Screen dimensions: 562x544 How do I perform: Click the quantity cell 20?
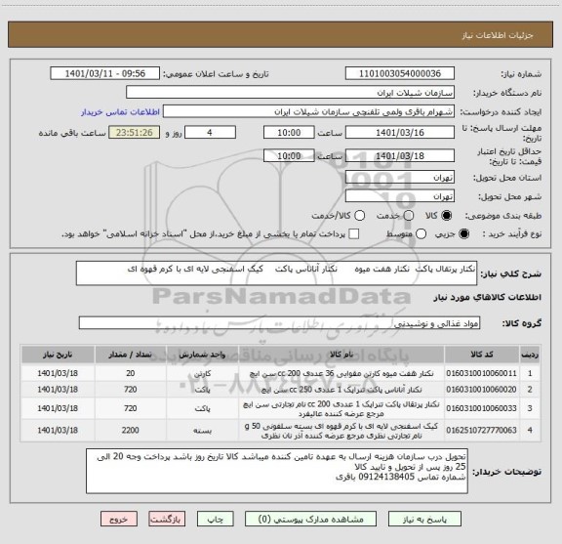point(131,373)
